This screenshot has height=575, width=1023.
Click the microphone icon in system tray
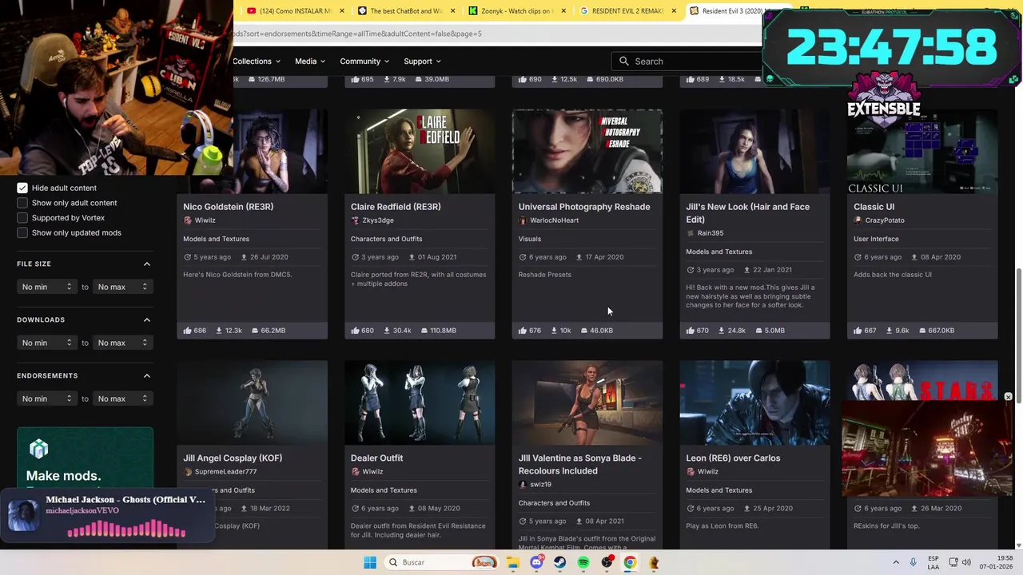(914, 562)
